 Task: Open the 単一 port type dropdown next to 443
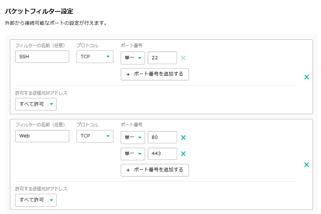point(133,154)
